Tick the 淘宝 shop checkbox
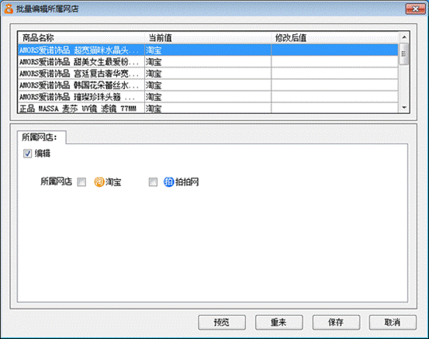The image size is (429, 339). tap(81, 182)
